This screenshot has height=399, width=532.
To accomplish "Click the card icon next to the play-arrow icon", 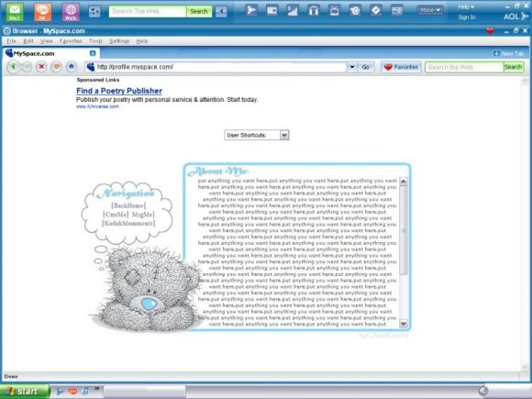I will (x=272, y=10).
